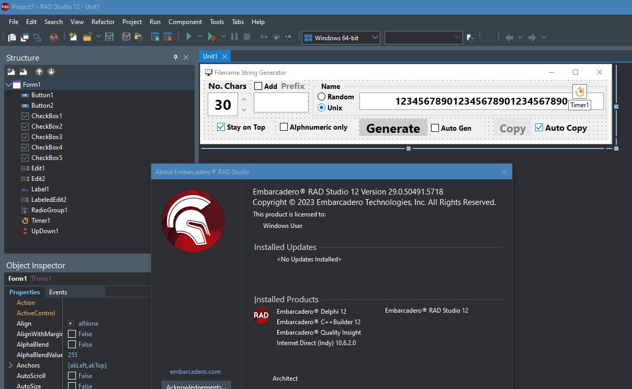The height and width of the screenshot is (389, 632).
Task: Toggle the Add Prefix checkbox
Action: tap(258, 86)
